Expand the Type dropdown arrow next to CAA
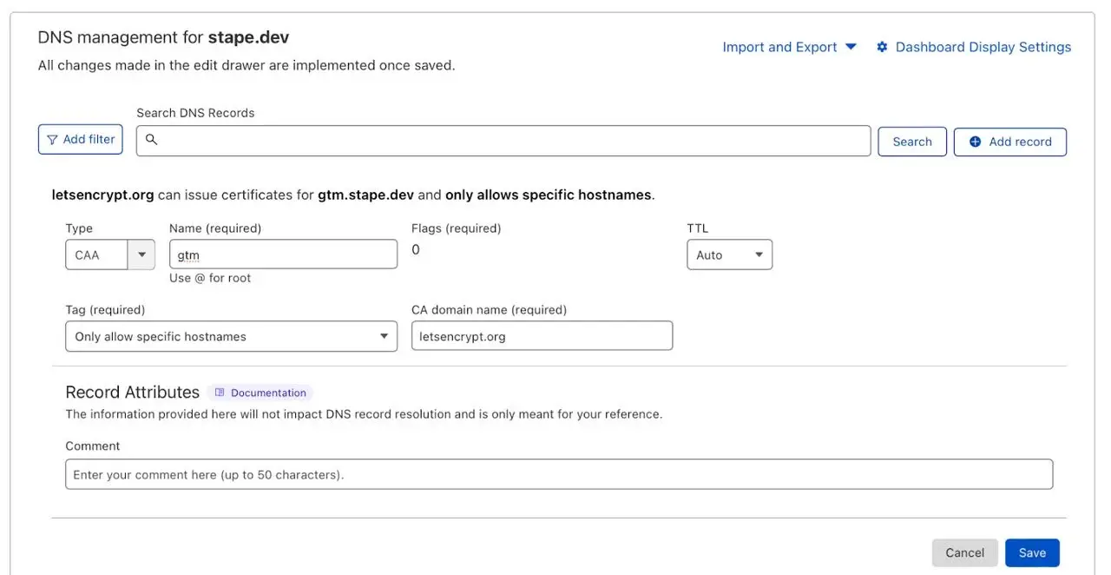This screenshot has width=1111, height=575. click(141, 254)
